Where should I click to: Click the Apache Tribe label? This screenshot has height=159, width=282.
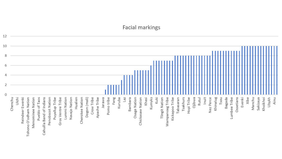98,108
